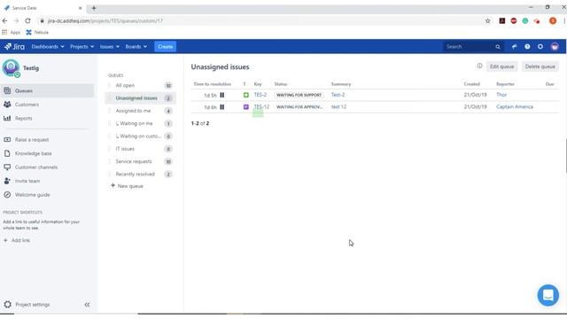Click the Delete queue button
567x319 pixels.
point(540,66)
